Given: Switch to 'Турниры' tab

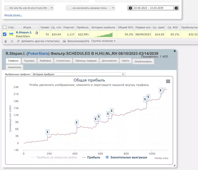Looking at the screenshot, I should tap(29, 61).
